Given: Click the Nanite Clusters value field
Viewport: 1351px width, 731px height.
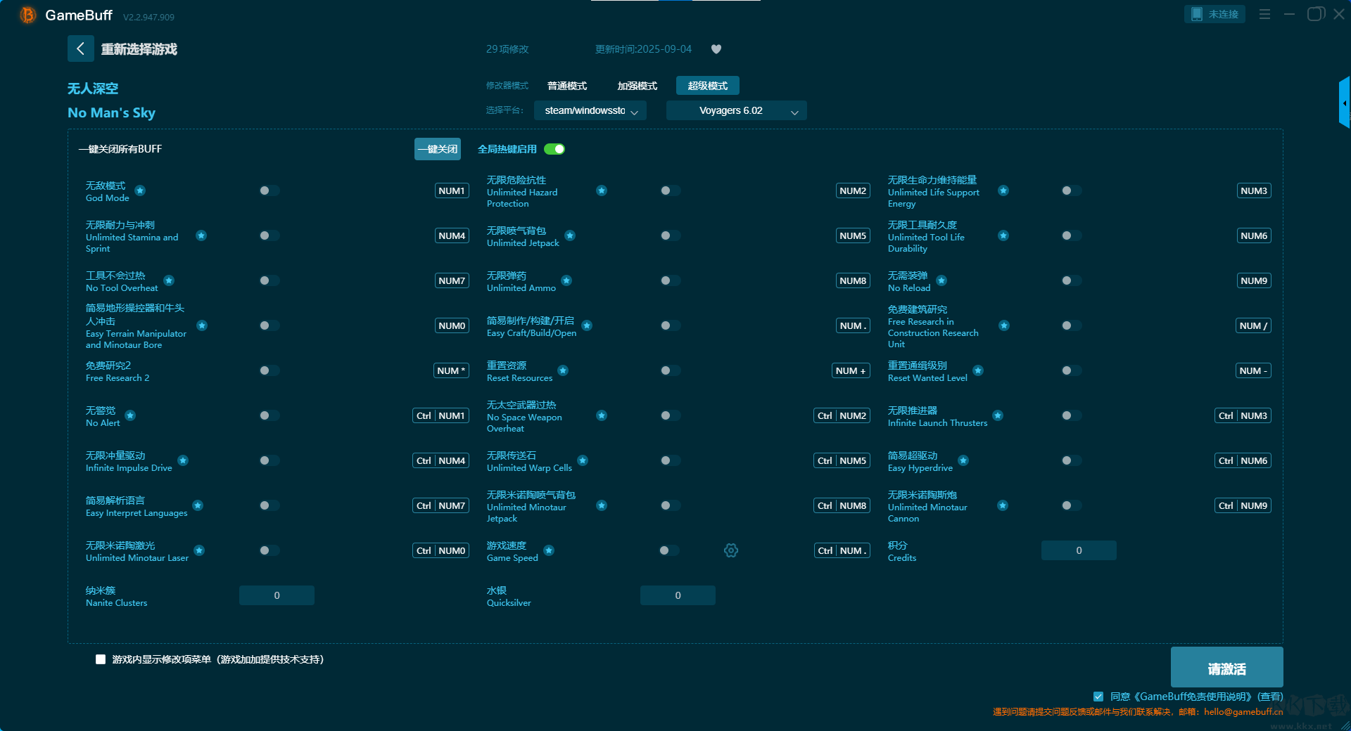Looking at the screenshot, I should pyautogui.click(x=277, y=595).
